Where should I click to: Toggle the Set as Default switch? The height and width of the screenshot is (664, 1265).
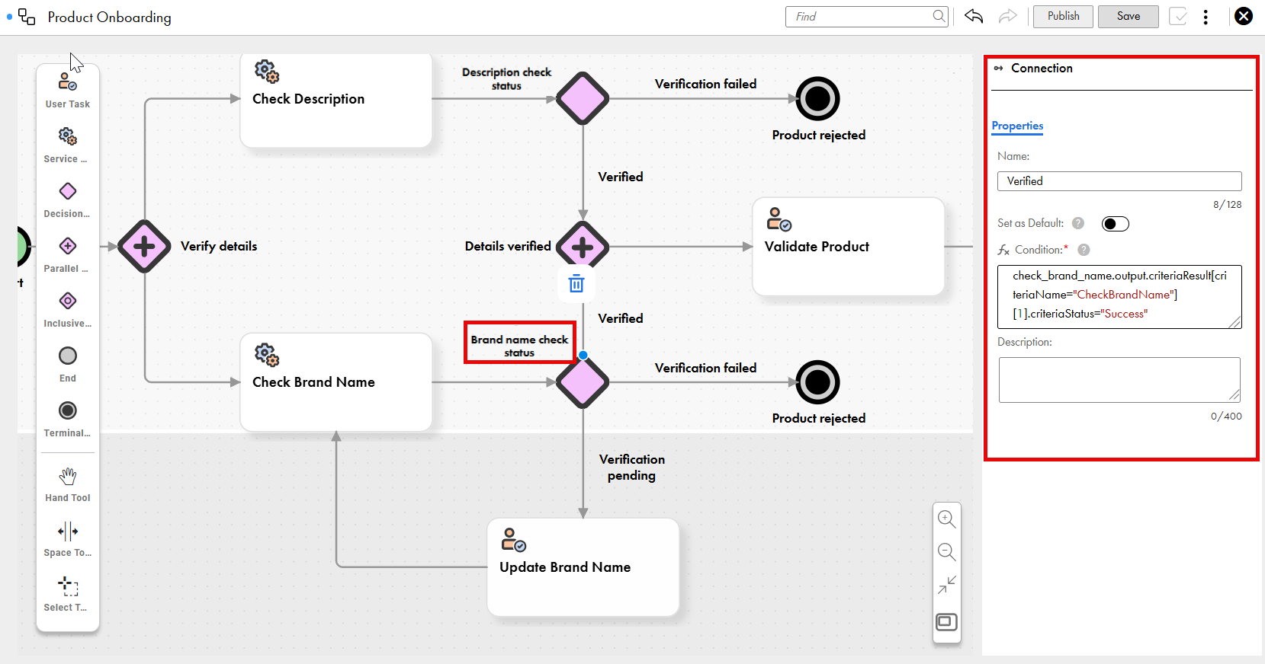point(1116,223)
